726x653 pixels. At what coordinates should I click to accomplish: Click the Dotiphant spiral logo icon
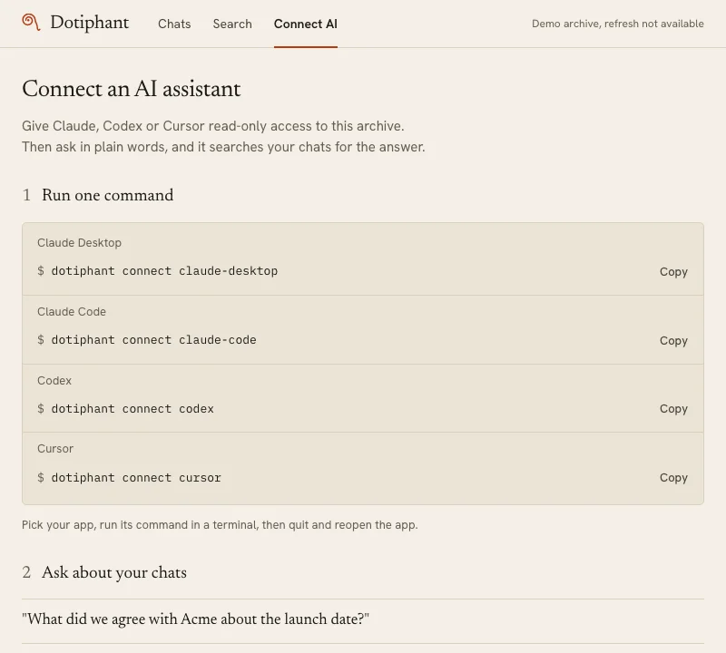pyautogui.click(x=31, y=22)
